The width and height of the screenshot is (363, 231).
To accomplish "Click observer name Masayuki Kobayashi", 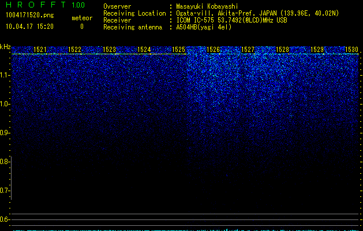I will pyautogui.click(x=207, y=6).
